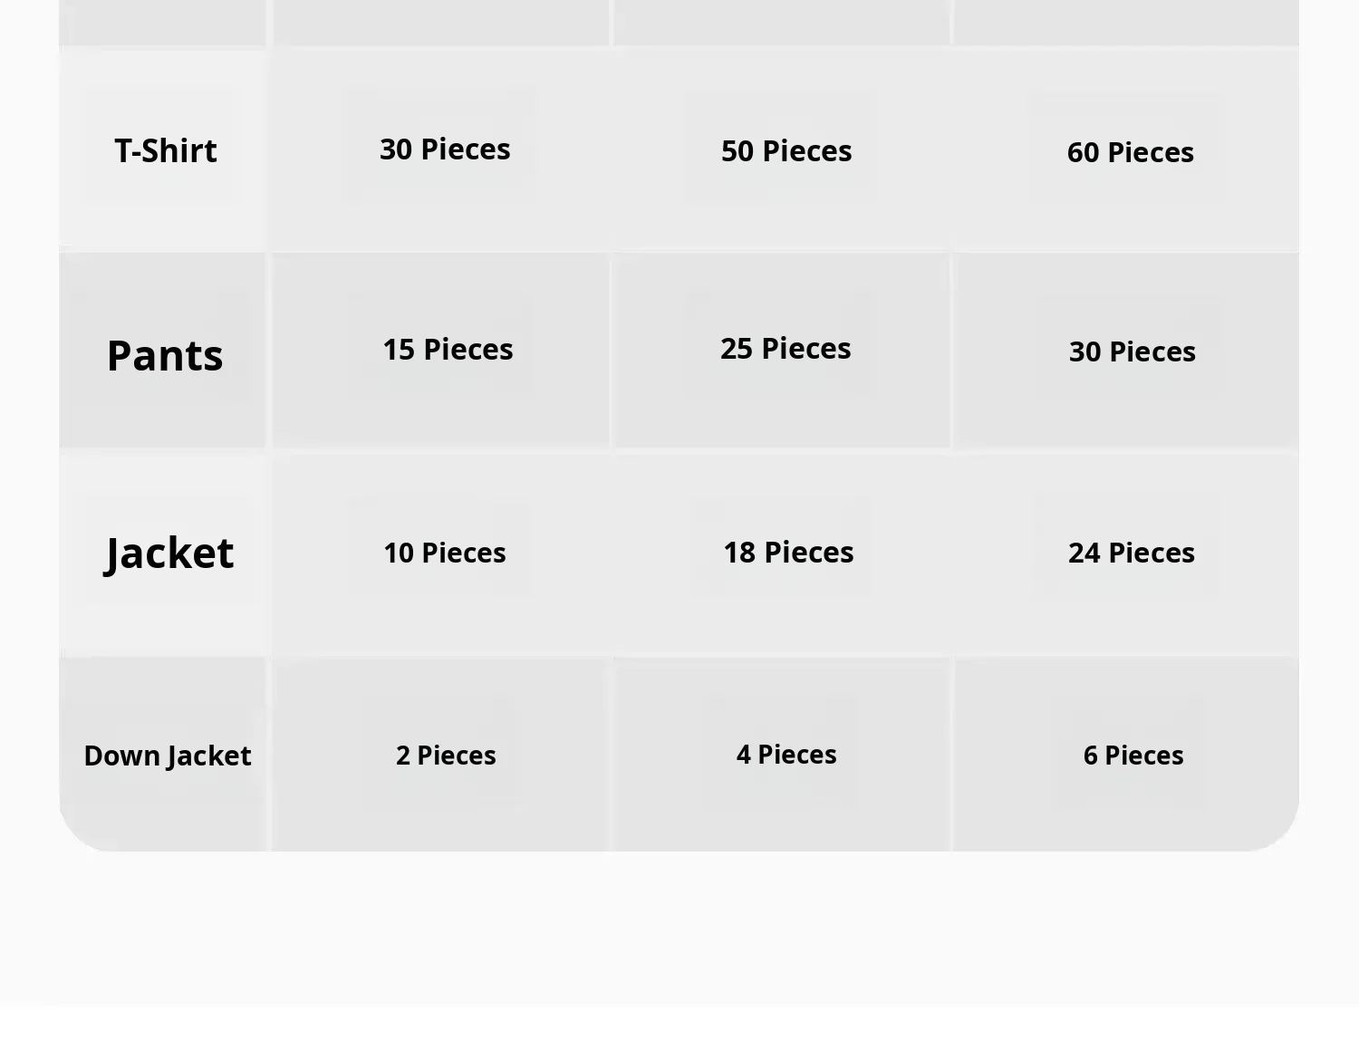Click the number 24 in the Jacket row
The width and height of the screenshot is (1359, 1059).
(1084, 553)
